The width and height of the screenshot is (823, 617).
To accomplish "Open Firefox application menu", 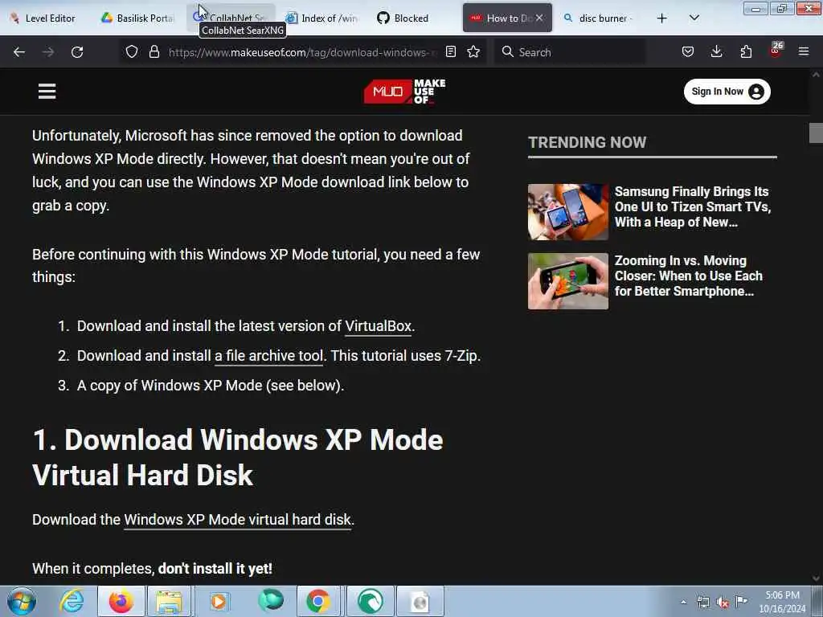I will click(x=804, y=52).
